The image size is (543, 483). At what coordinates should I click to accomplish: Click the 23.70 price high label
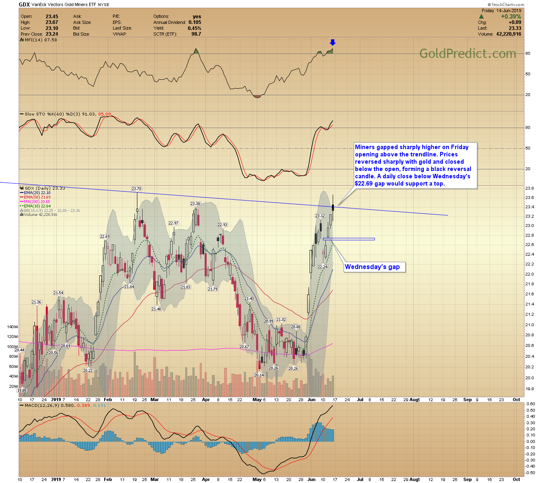coord(137,189)
